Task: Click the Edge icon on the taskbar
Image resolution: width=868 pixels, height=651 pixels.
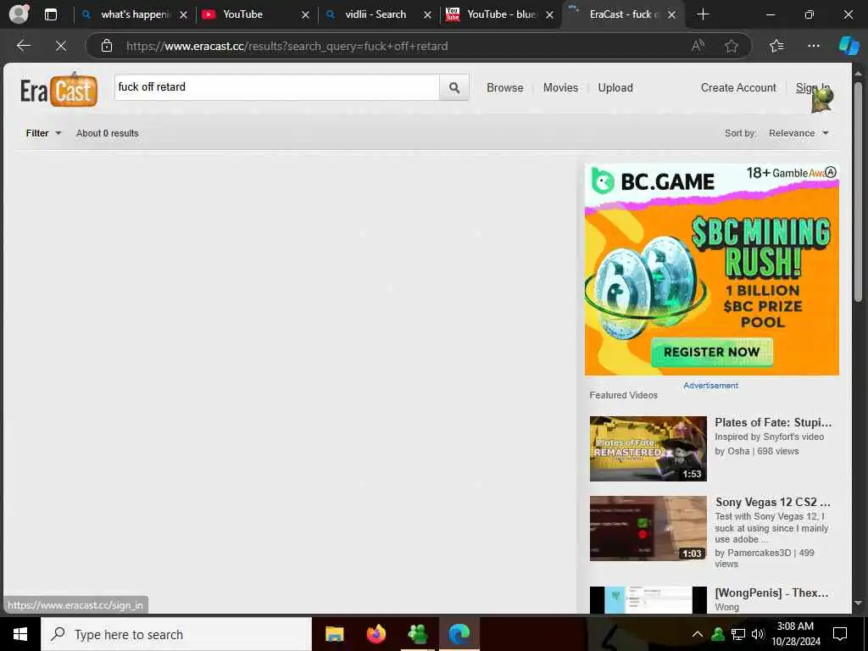Action: click(459, 634)
